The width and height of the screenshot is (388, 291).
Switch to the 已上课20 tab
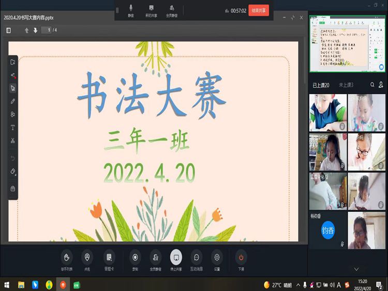[321, 85]
